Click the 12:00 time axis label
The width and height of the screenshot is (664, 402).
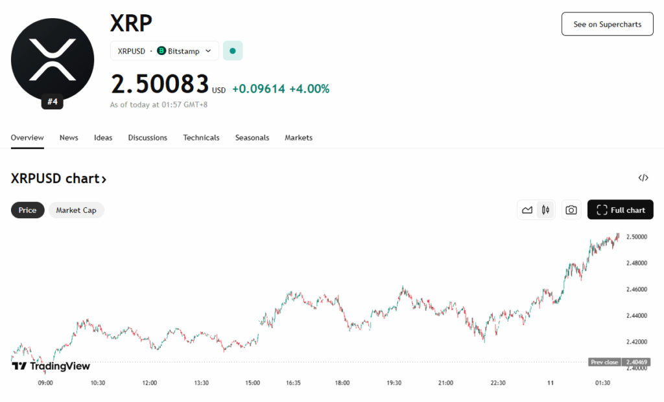point(150,383)
